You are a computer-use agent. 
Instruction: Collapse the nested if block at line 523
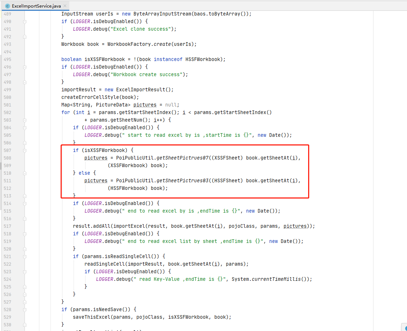(x=25, y=271)
